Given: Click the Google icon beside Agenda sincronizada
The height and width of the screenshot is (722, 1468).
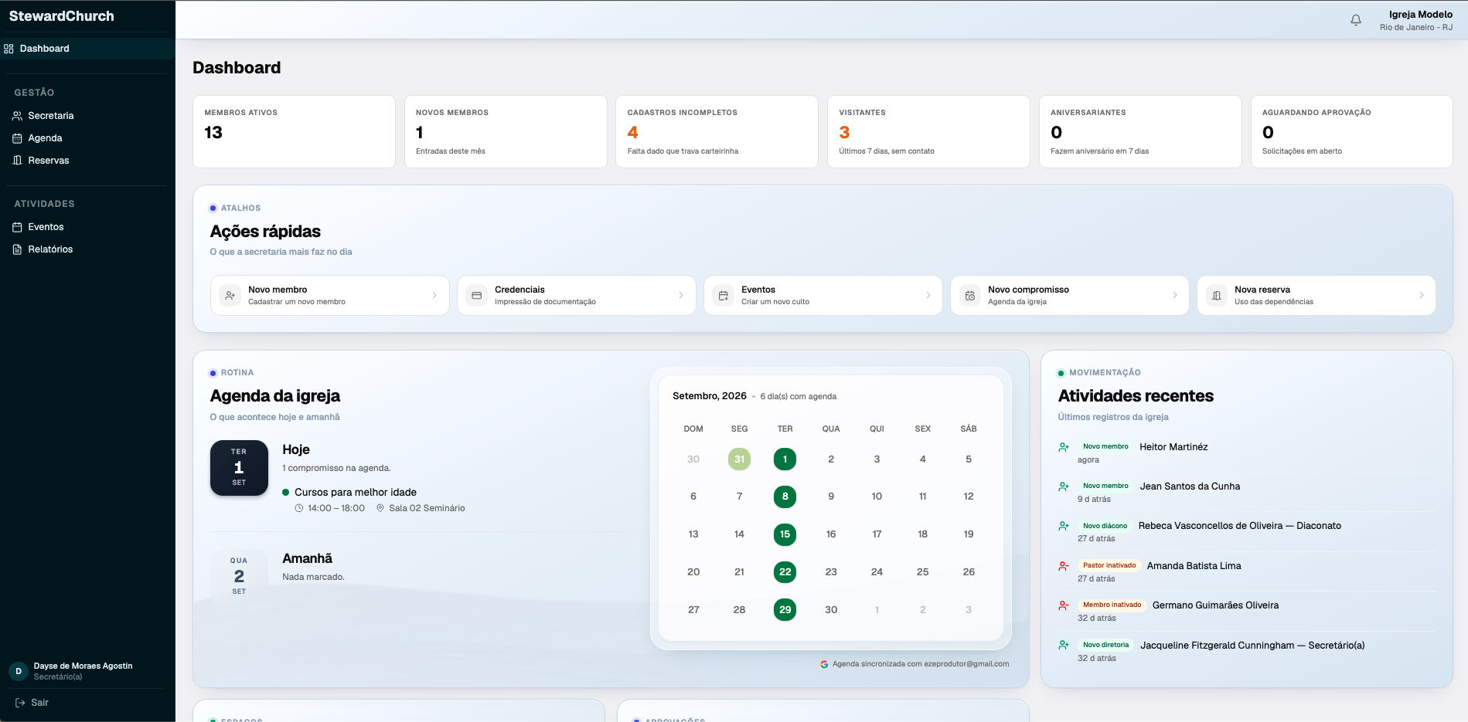Looking at the screenshot, I should point(824,664).
